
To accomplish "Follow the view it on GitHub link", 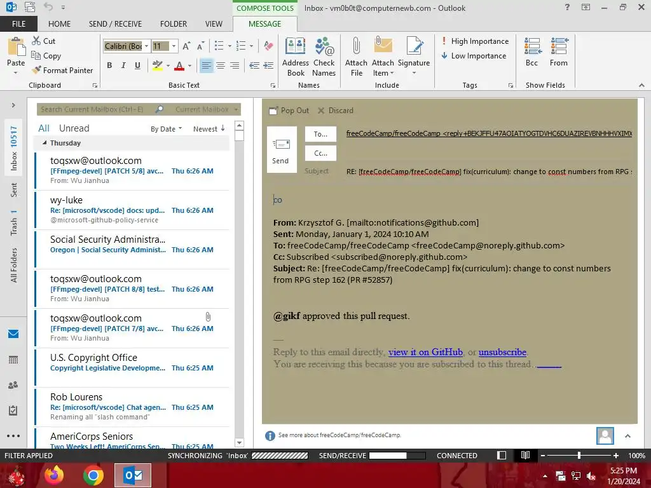I will pyautogui.click(x=425, y=352).
